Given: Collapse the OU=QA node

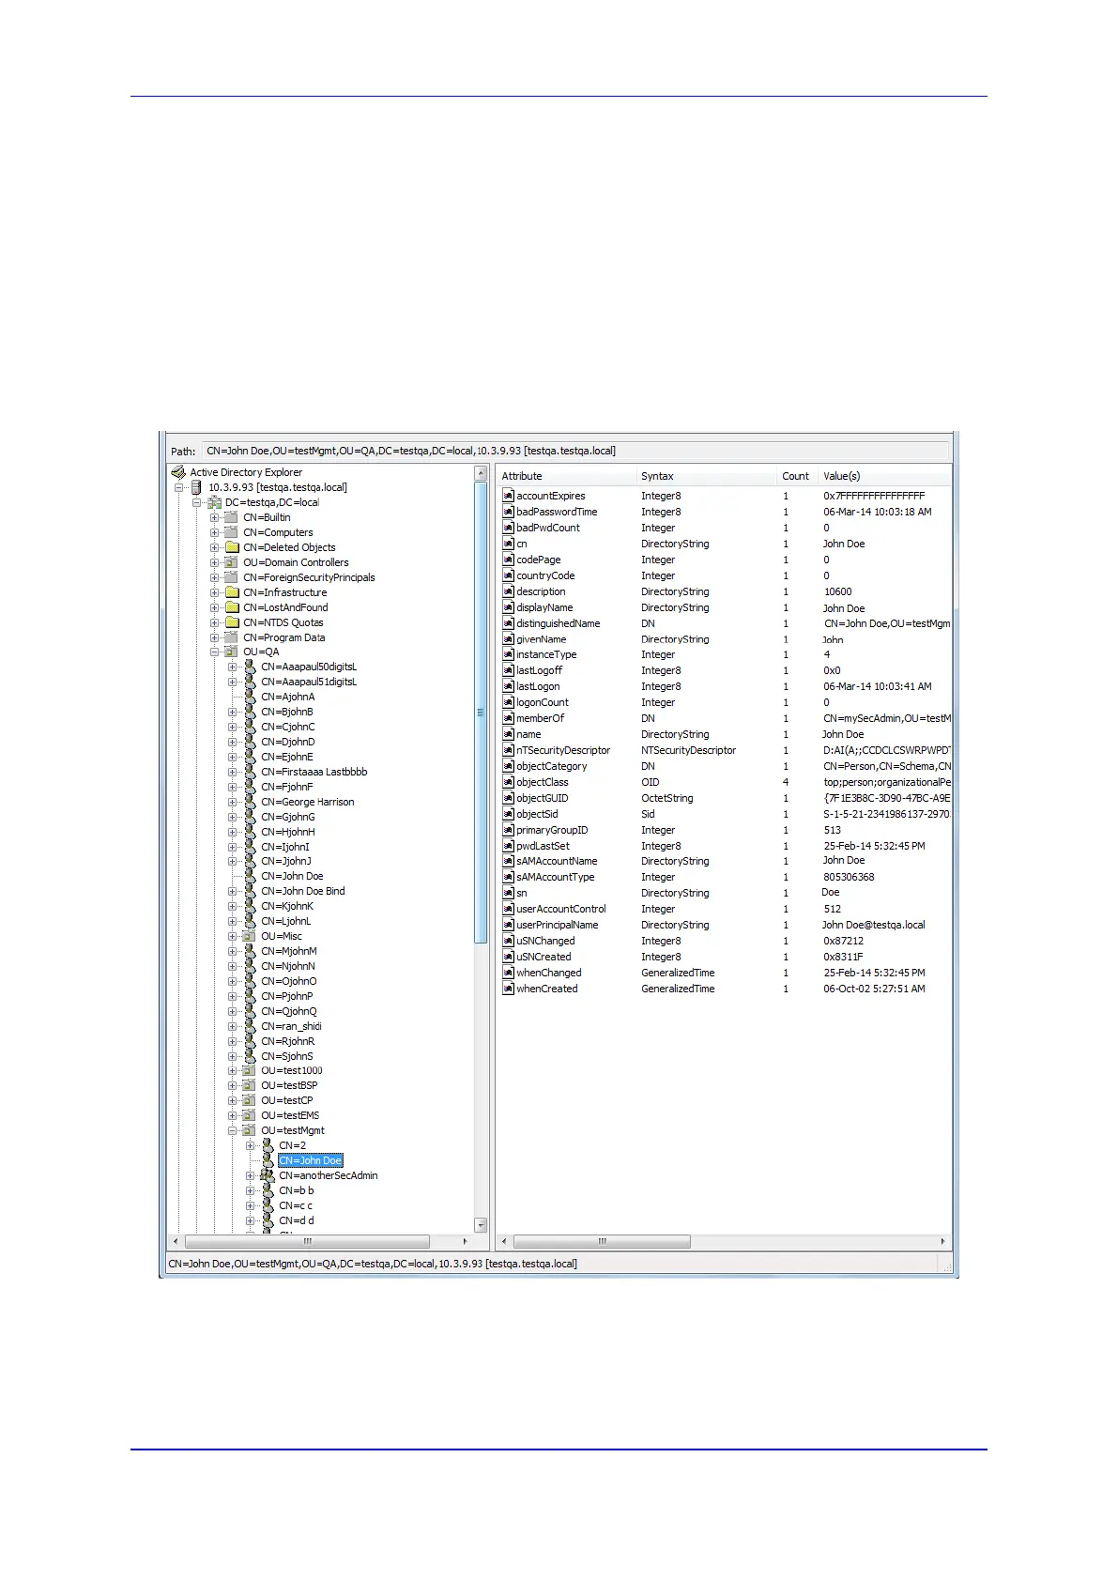Looking at the screenshot, I should [x=214, y=652].
